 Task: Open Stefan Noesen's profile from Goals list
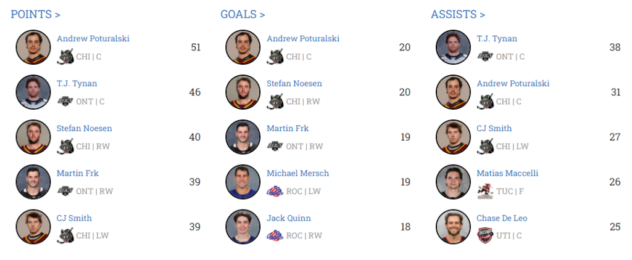[x=294, y=84]
